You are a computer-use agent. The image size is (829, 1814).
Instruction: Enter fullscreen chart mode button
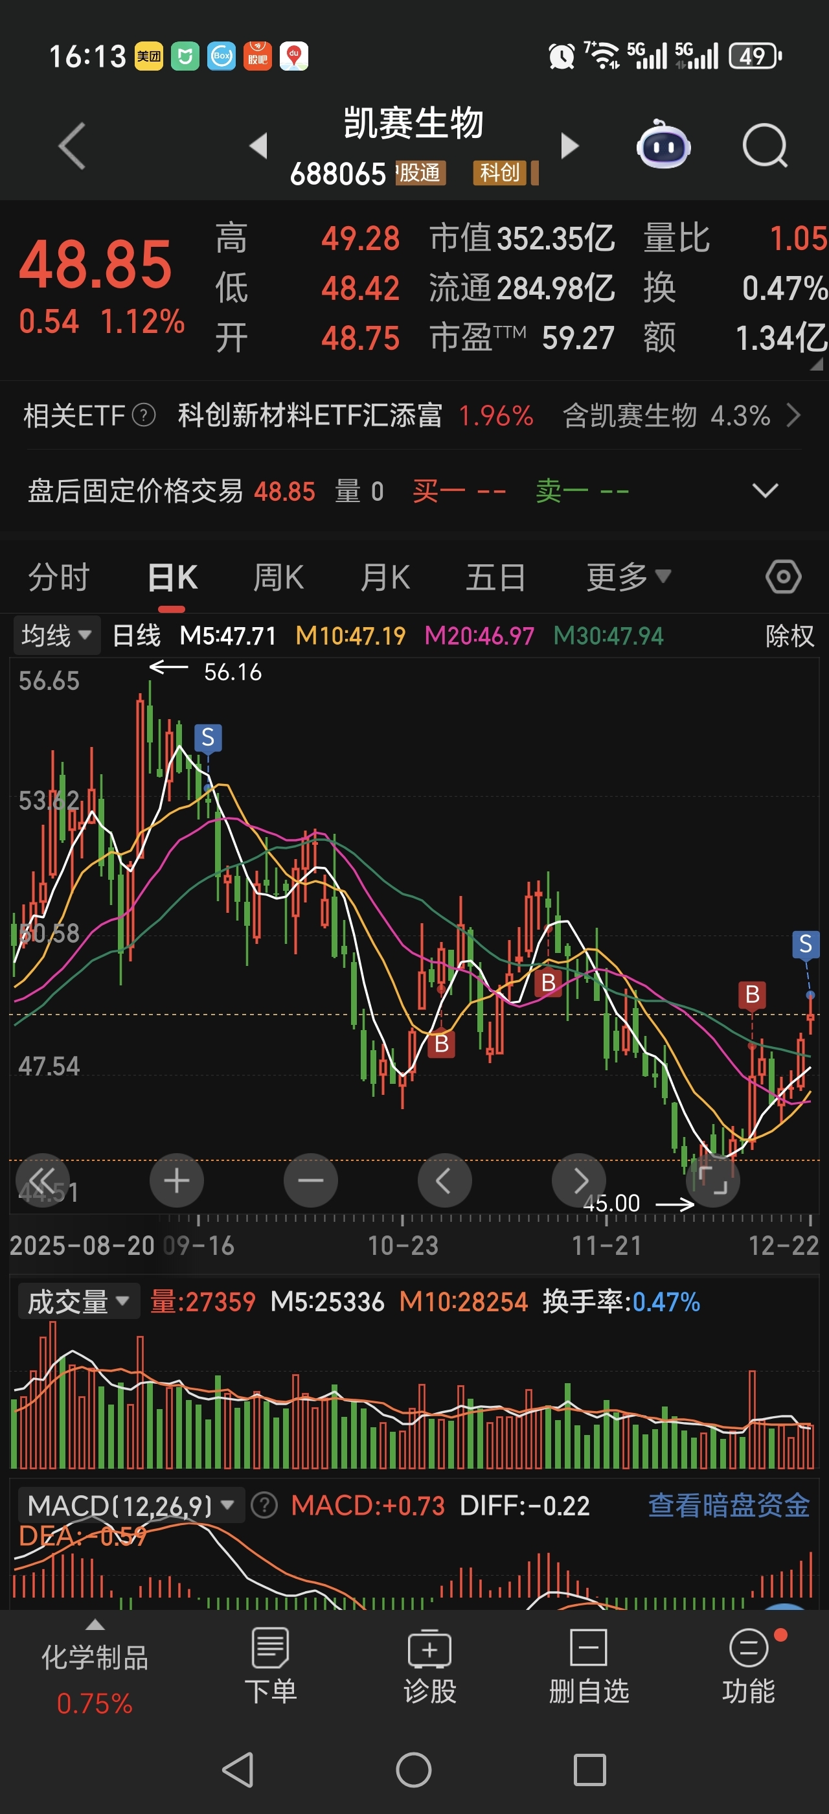pos(712,1180)
